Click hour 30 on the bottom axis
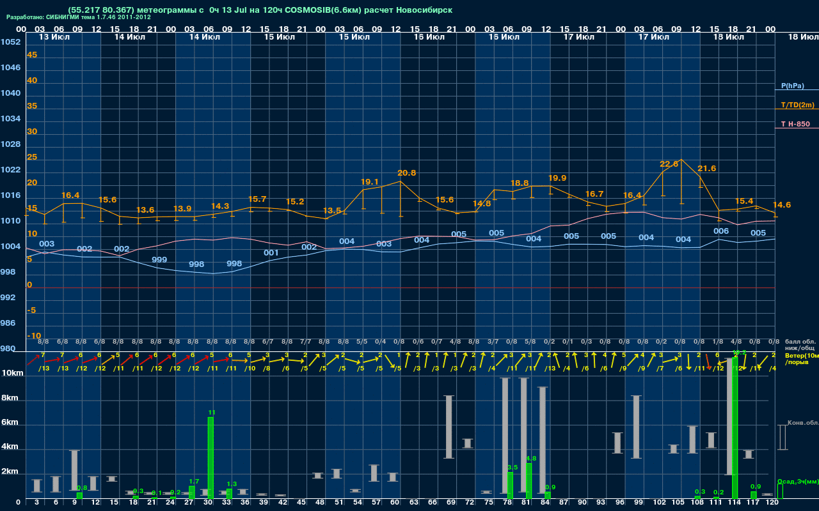819x511 pixels. [208, 503]
